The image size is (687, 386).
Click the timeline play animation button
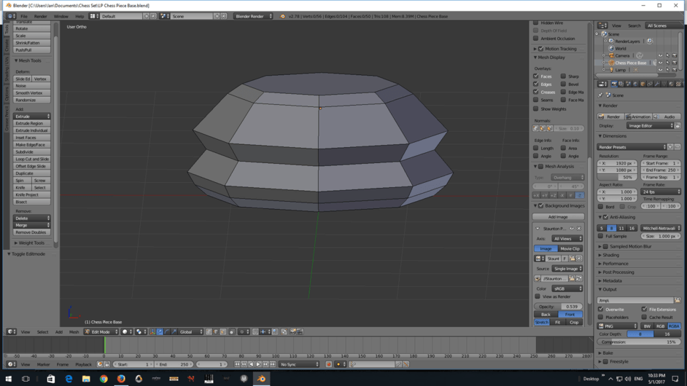[x=258, y=364]
